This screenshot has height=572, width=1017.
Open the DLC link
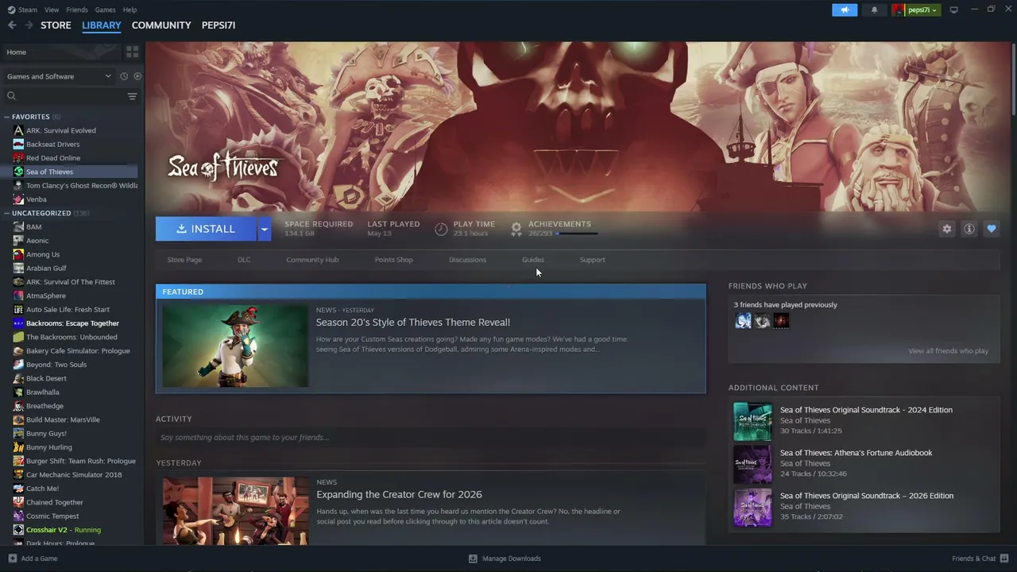click(244, 260)
